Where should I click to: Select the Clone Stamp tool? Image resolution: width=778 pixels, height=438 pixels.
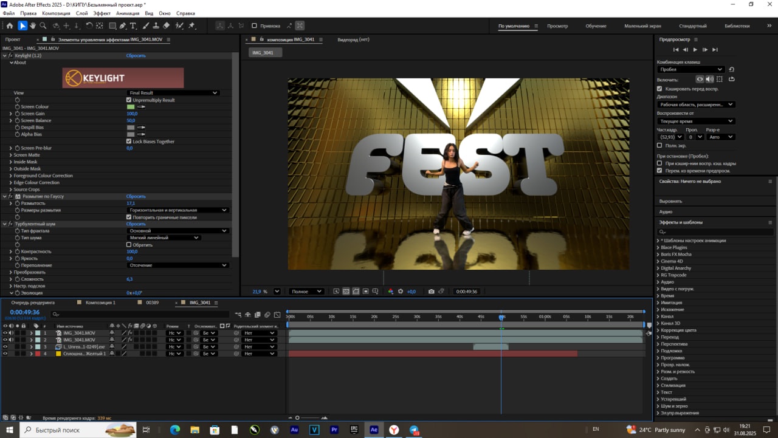click(156, 26)
